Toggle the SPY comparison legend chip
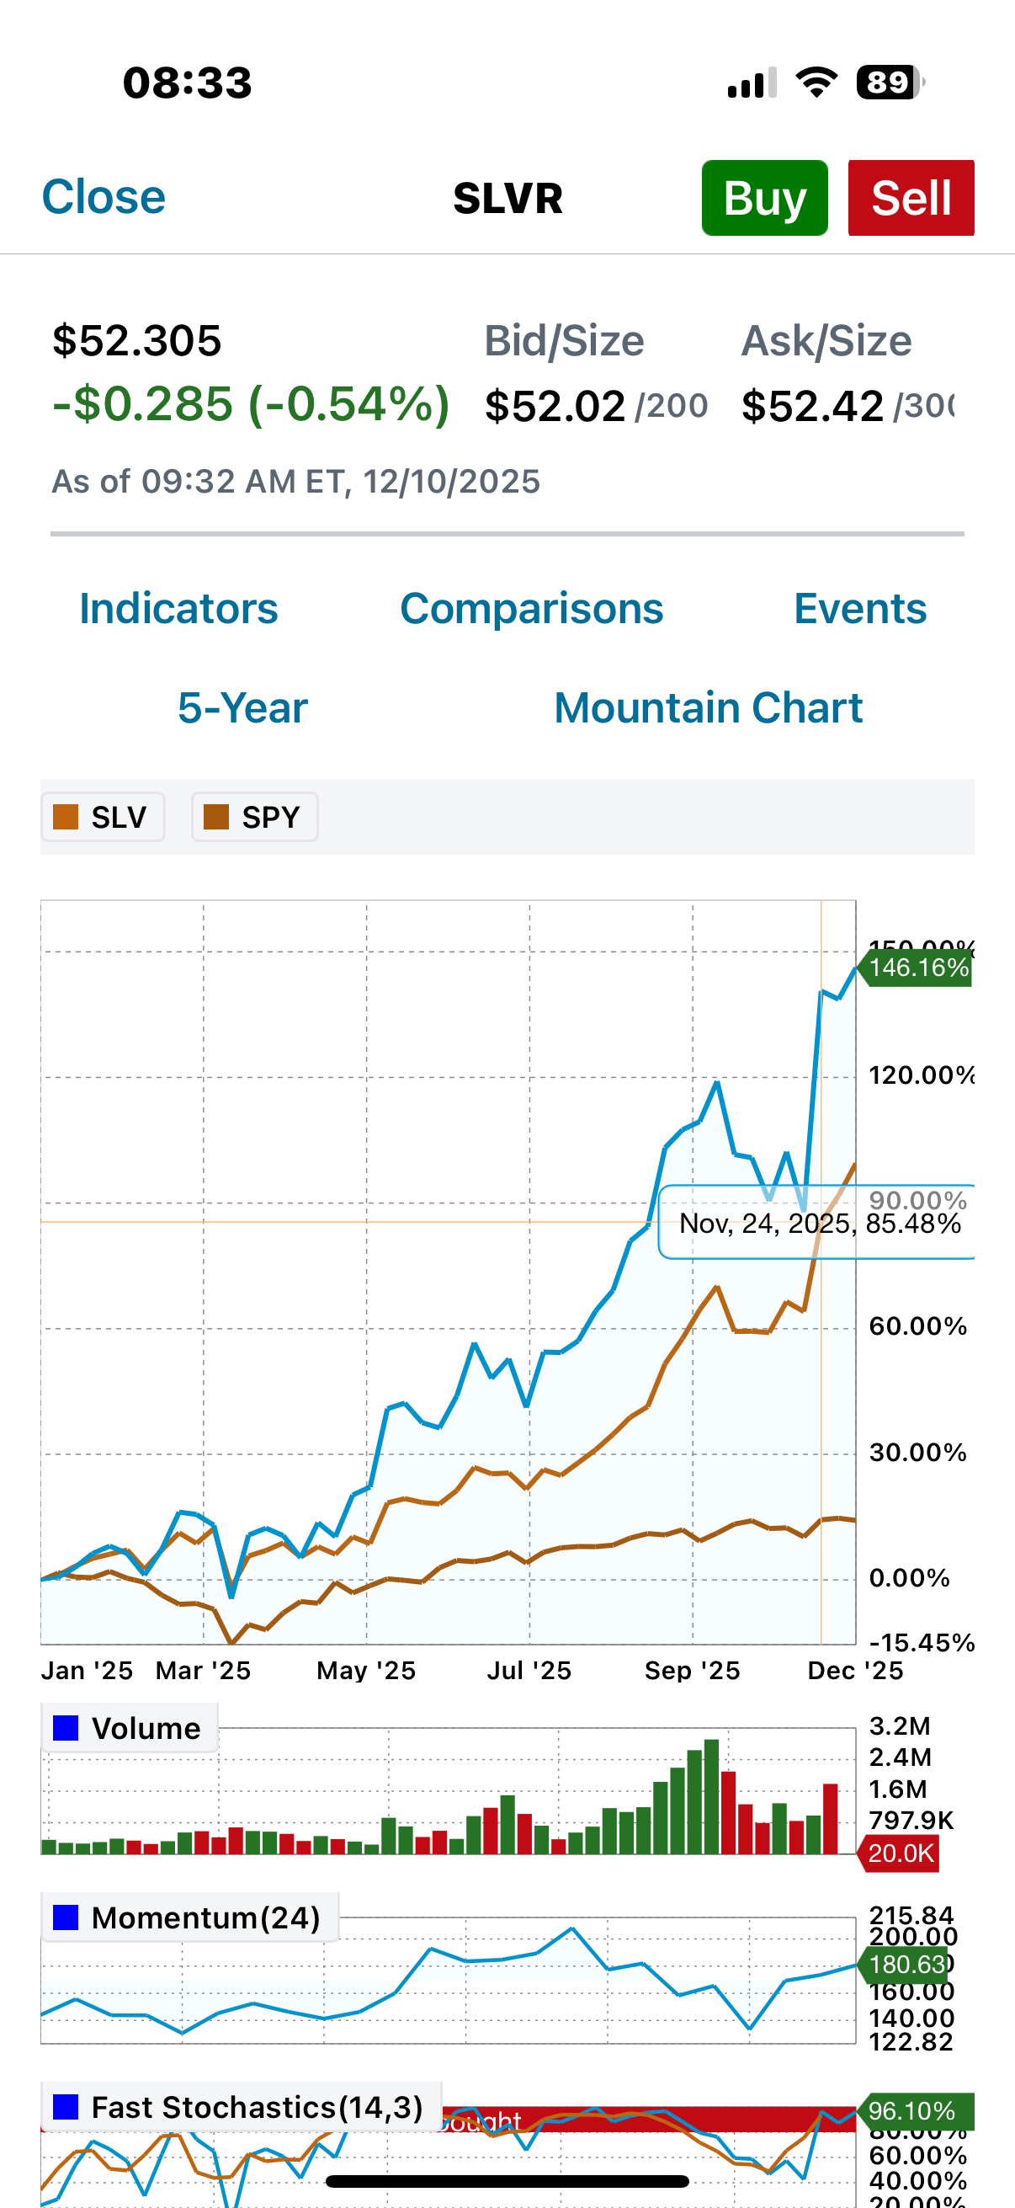 click(254, 817)
